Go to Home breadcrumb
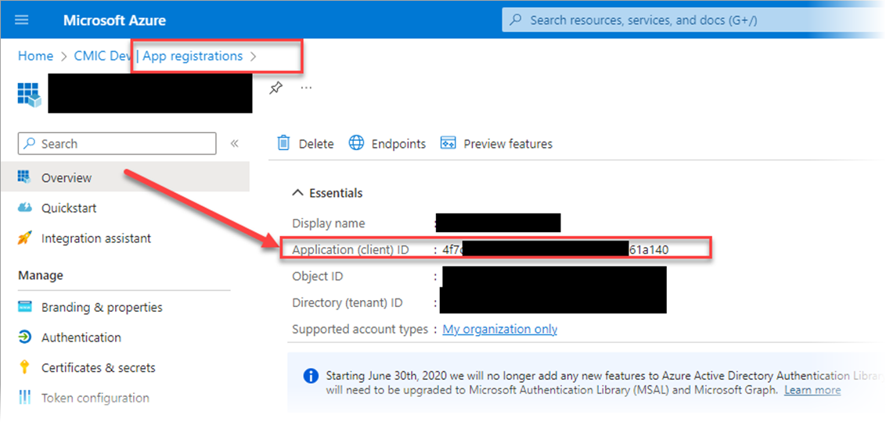This screenshot has height=422, width=886. [35, 55]
